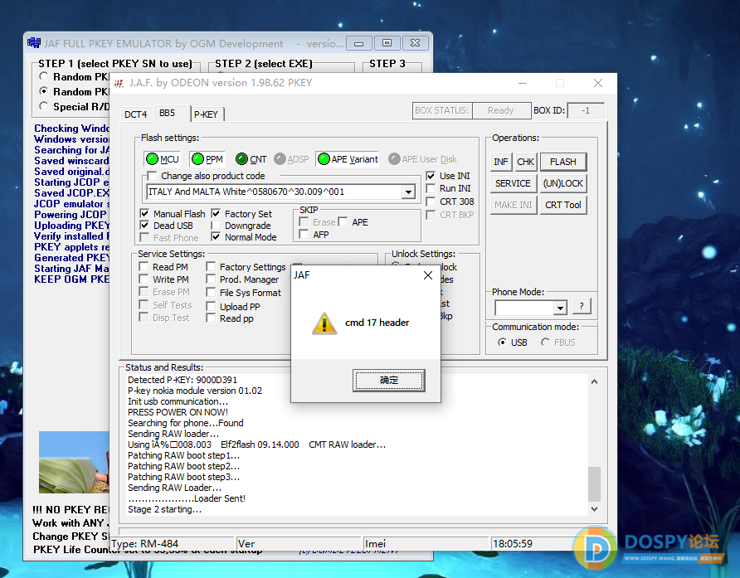Screen dimensions: 740x578
Task: Uncheck the Factory Set checkbox
Action: (x=216, y=214)
